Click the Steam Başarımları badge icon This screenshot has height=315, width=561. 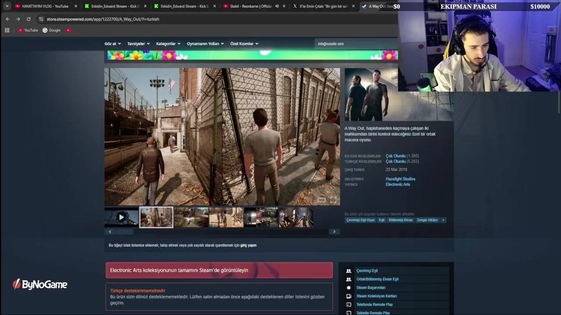[x=349, y=288]
